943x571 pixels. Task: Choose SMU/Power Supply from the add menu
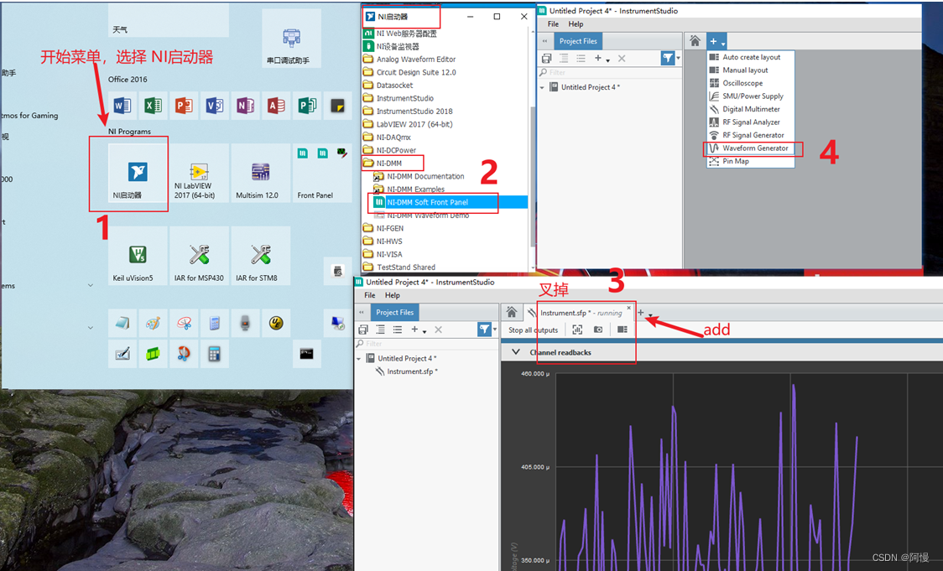[751, 96]
